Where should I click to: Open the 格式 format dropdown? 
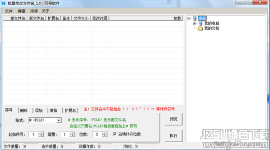(x=59, y=120)
